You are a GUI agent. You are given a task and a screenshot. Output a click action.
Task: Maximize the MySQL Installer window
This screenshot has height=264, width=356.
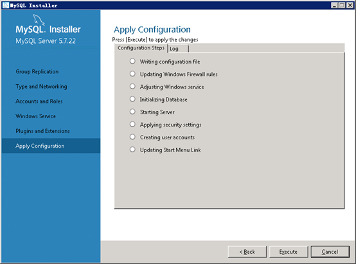coord(342,5)
